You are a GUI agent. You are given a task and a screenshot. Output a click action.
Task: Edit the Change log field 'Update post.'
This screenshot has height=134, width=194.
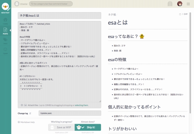[70, 113]
